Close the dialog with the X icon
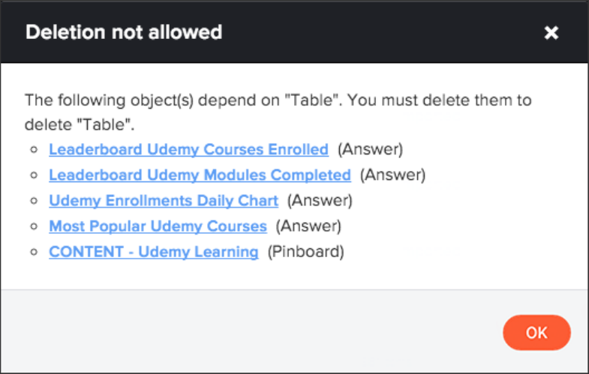589x374 pixels. click(551, 33)
